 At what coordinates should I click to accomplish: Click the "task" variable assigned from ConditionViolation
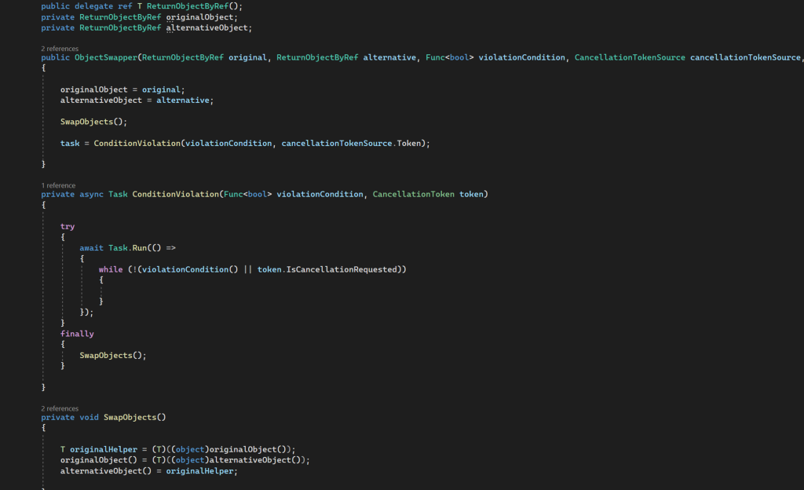pos(70,143)
